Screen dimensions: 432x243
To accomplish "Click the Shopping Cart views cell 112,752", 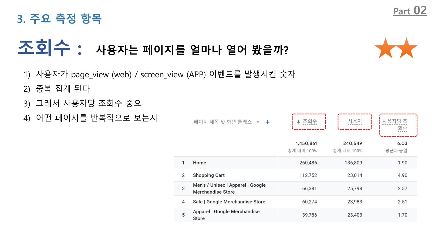I will tap(308, 175).
